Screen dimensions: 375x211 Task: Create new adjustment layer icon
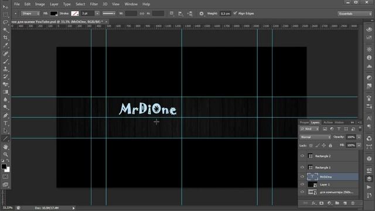[329, 203]
